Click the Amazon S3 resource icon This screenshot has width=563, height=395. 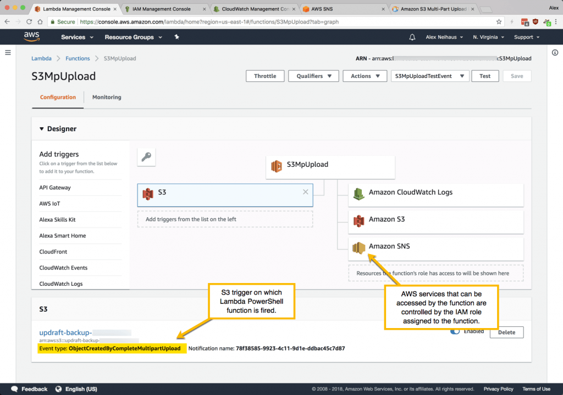pyautogui.click(x=358, y=219)
